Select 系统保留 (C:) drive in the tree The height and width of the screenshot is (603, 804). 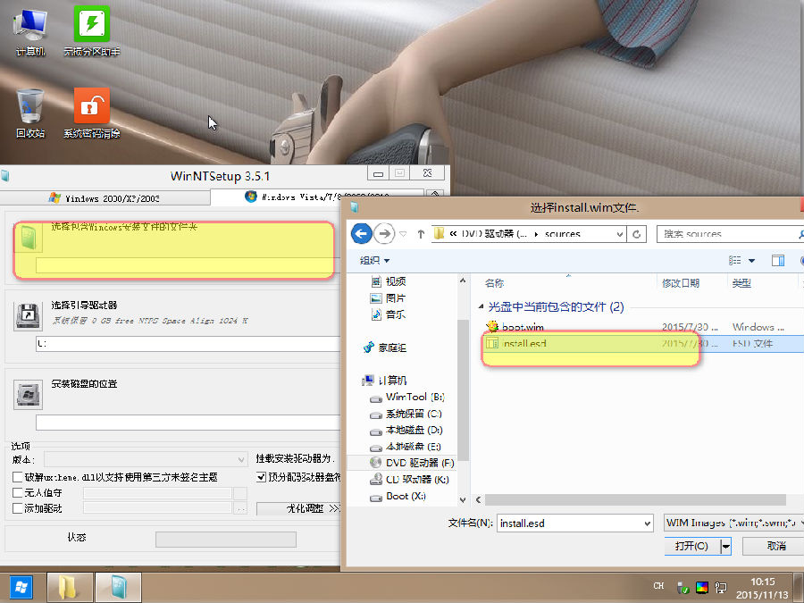click(406, 414)
